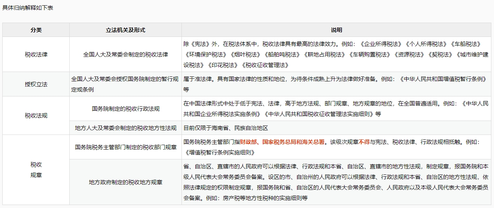Click the heading 具体归纳解释如下表
Viewport: 494px width, 208px height.
click(28, 8)
